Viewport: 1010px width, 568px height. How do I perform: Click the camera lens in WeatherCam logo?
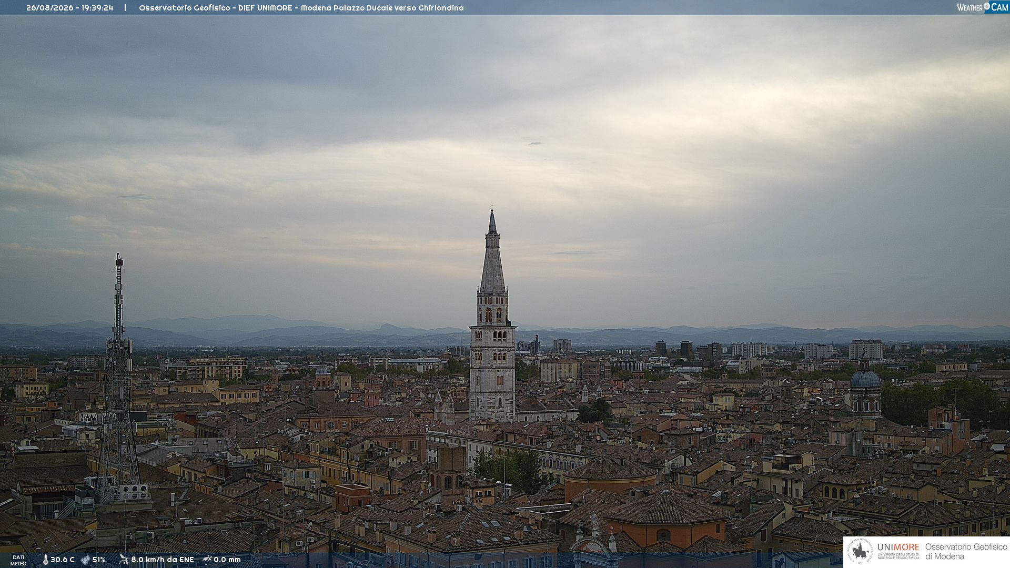coord(987,6)
